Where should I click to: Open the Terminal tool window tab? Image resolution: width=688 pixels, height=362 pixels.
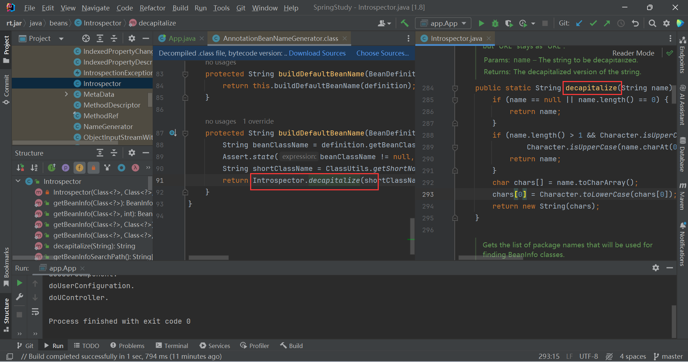click(172, 346)
